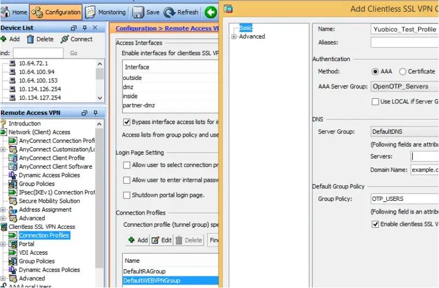Open Group Policy dropdown OTP_USERS

tap(405, 199)
